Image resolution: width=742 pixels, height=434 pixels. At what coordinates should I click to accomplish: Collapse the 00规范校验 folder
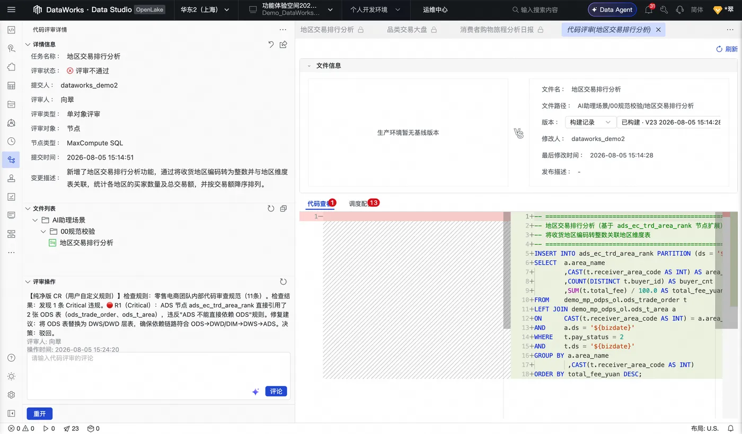point(43,232)
